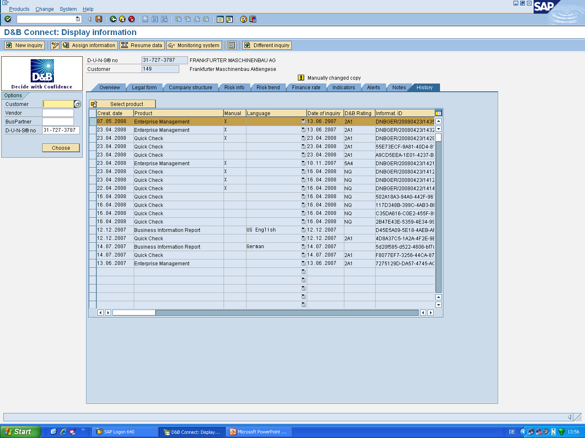Select row with Informat. ID 502A18A3
Screen dimensions: 585x438
93,196
